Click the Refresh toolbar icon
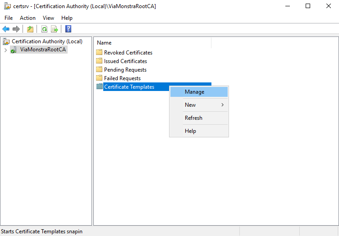This screenshot has width=339, height=236. [x=44, y=29]
